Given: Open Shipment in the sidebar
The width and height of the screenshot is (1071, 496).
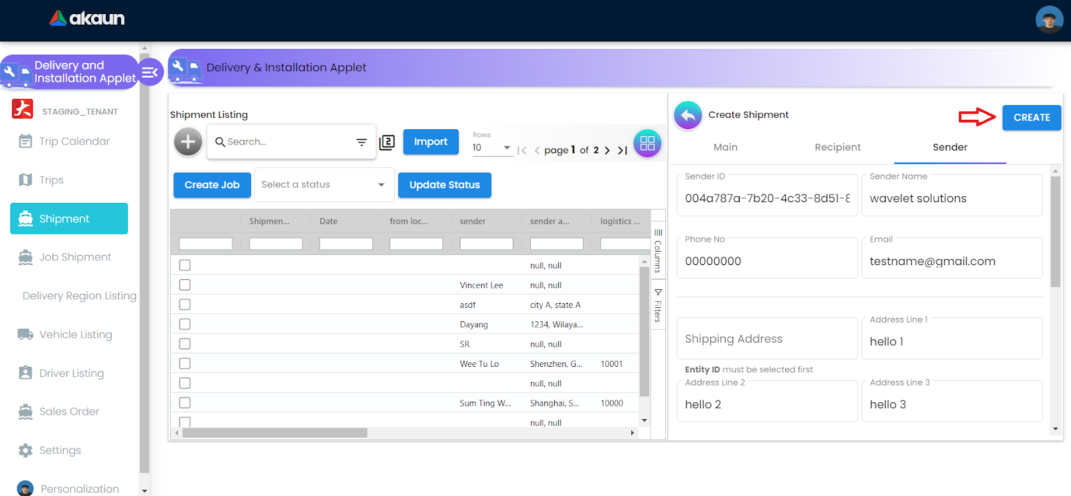Looking at the screenshot, I should tap(69, 219).
